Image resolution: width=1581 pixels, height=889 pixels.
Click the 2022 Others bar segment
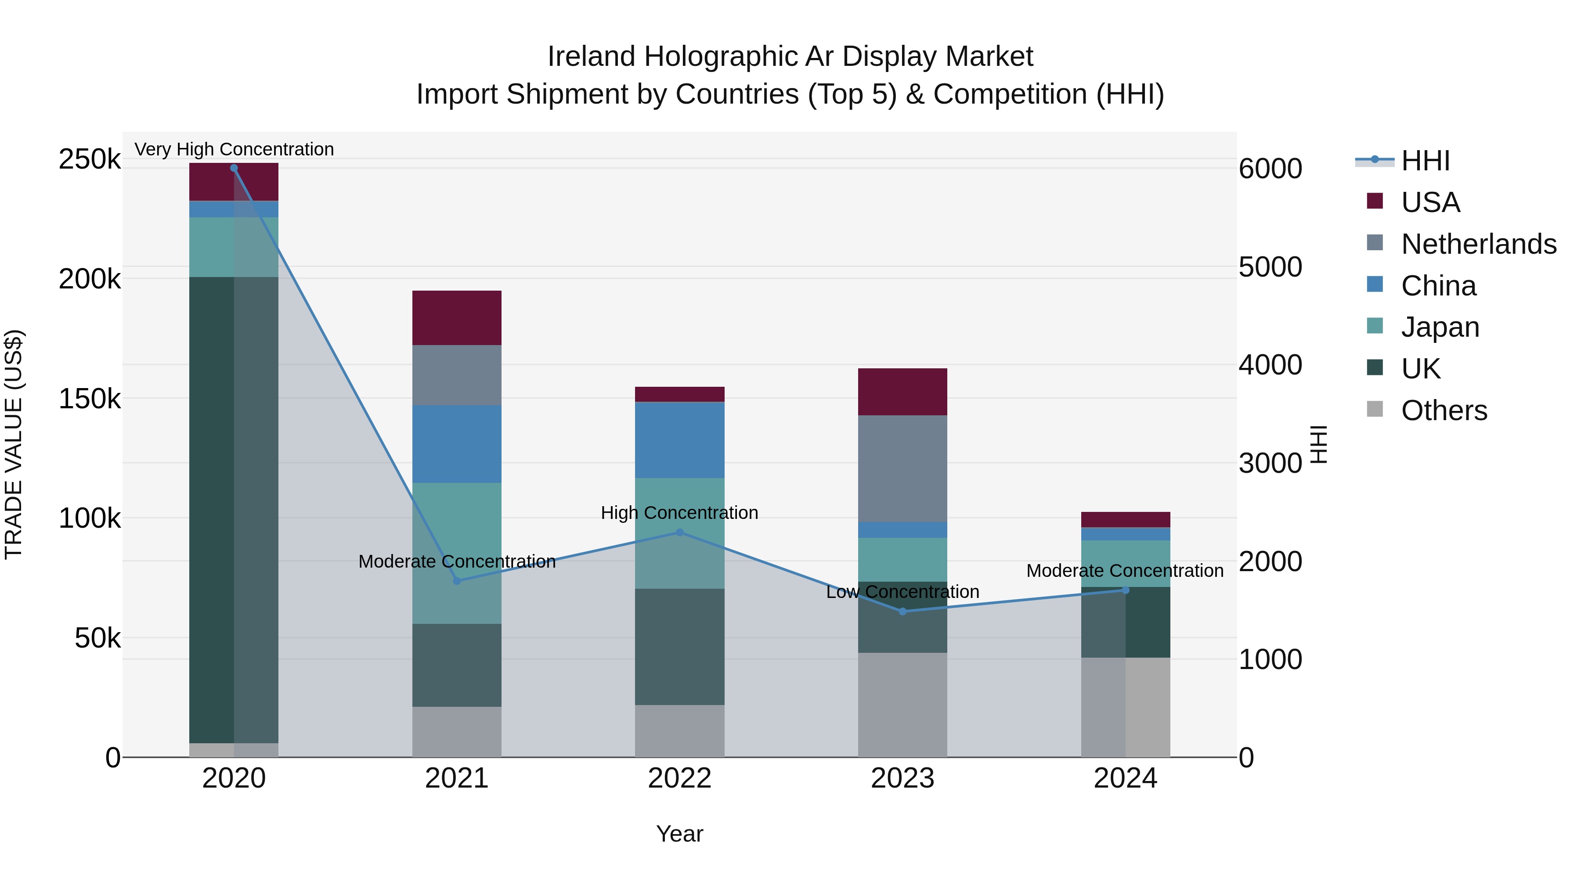679,731
